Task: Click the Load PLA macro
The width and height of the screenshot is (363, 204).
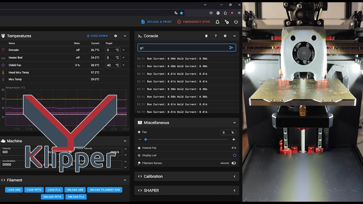Action: (x=54, y=190)
